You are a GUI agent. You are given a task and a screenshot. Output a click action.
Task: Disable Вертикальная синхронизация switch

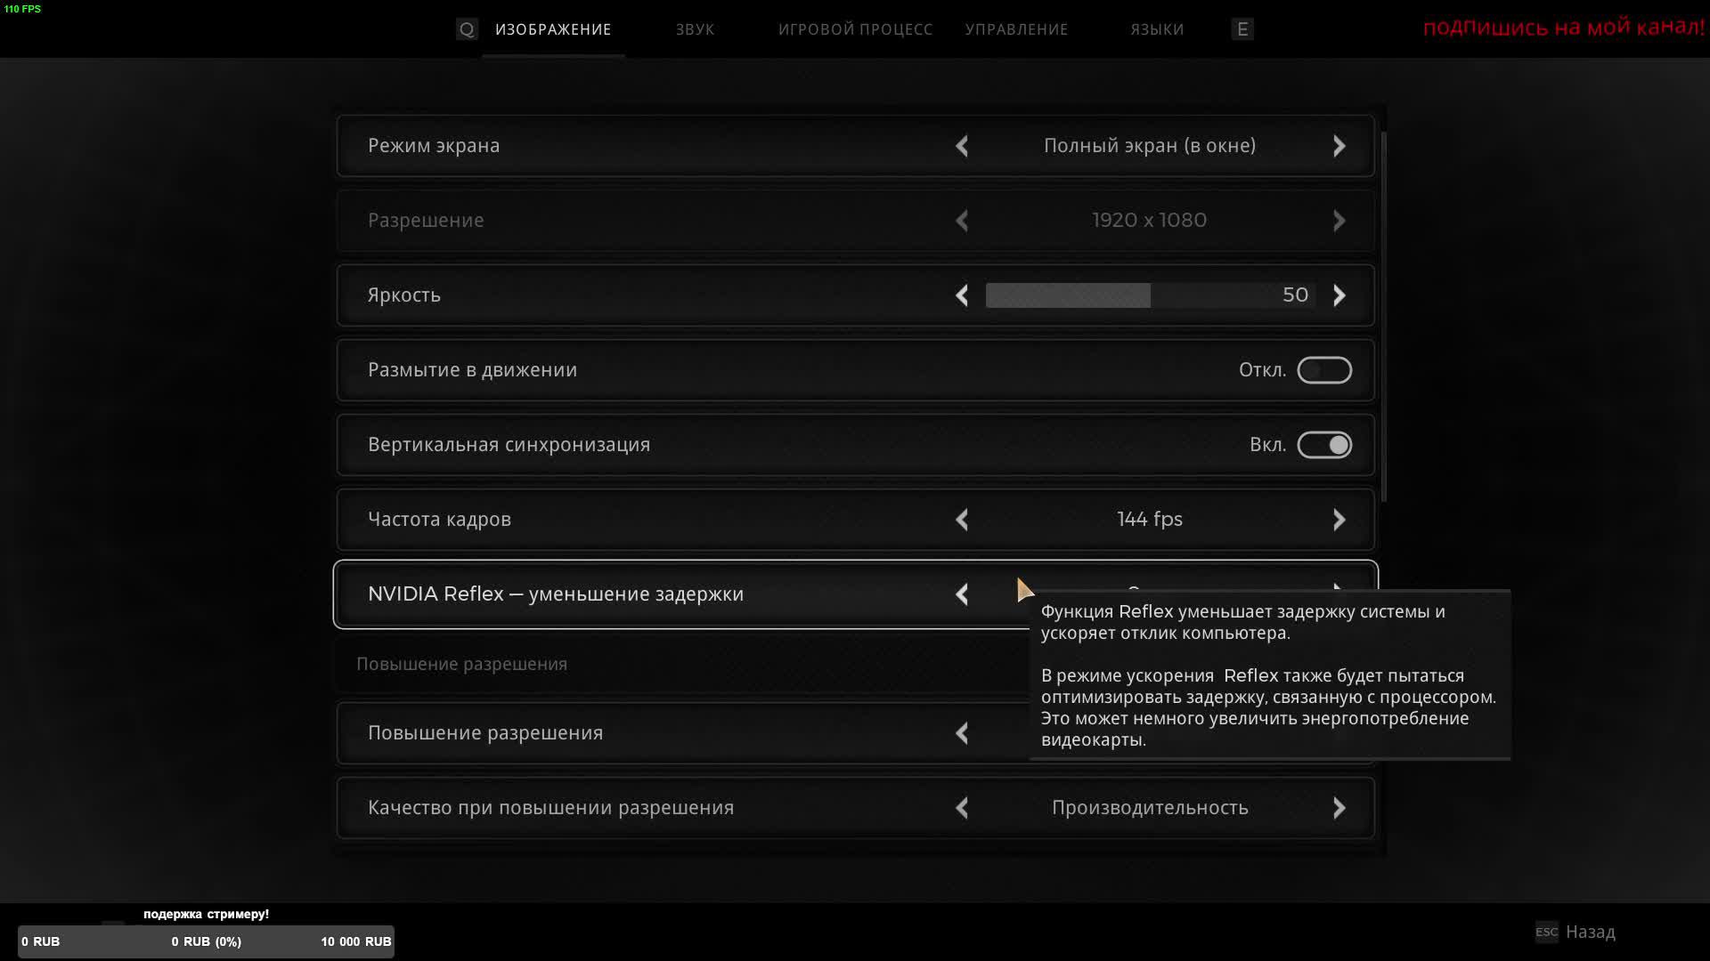[1323, 445]
